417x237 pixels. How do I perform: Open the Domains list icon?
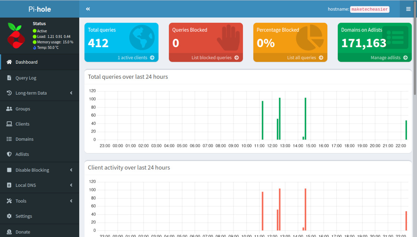(9, 139)
